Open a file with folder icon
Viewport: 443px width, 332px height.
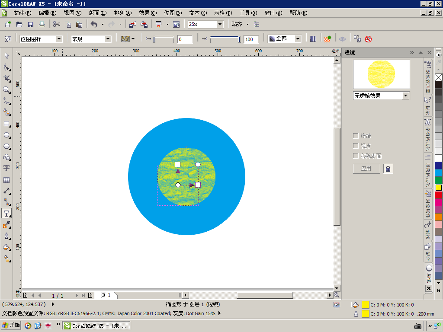(x=19, y=24)
